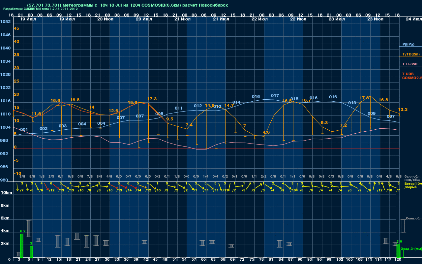Click the 102 forecast hour label
422x264 pixels.
tap(340, 260)
